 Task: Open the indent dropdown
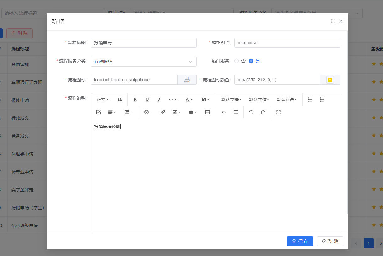[x=128, y=112]
